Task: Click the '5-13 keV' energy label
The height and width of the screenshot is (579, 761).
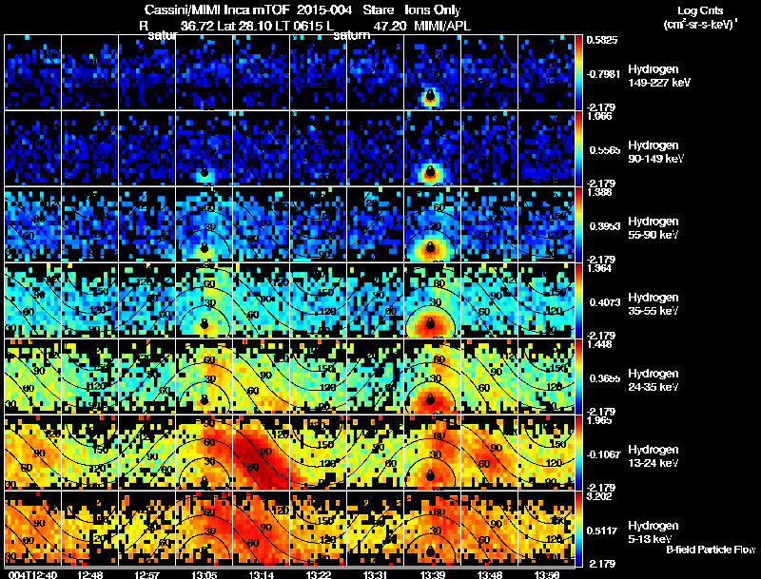Action: (x=650, y=539)
